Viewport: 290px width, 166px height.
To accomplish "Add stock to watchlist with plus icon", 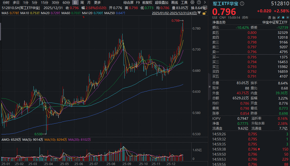I will coord(287,18).
